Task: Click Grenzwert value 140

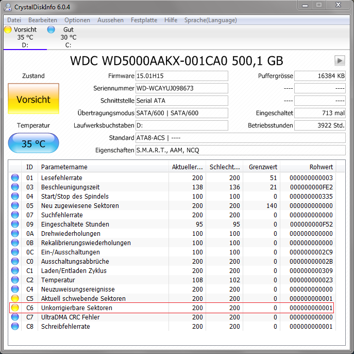Action: (x=272, y=206)
